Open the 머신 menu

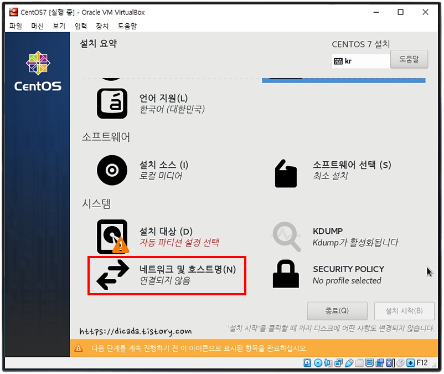[x=37, y=26]
